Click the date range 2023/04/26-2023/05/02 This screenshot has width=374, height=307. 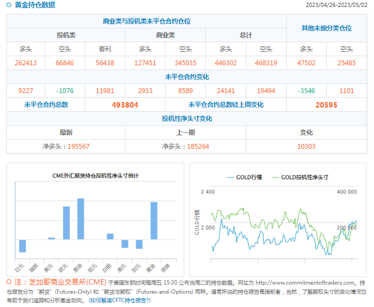click(336, 5)
